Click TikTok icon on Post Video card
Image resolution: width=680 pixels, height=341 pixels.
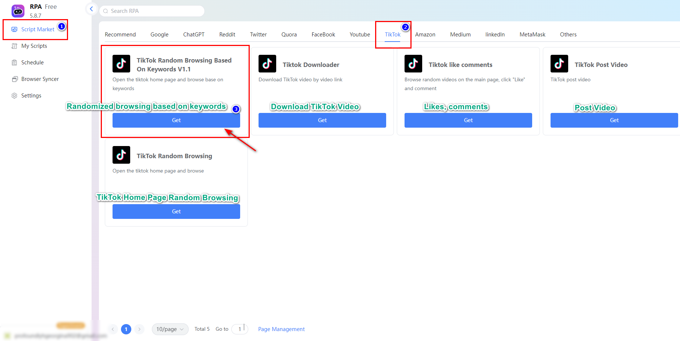point(559,64)
